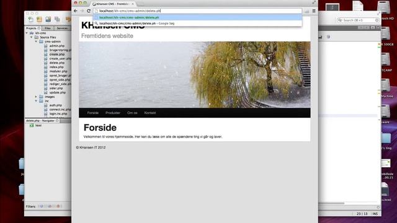Click the Chrome forward arrow
The image size is (397, 223).
[x=82, y=11]
